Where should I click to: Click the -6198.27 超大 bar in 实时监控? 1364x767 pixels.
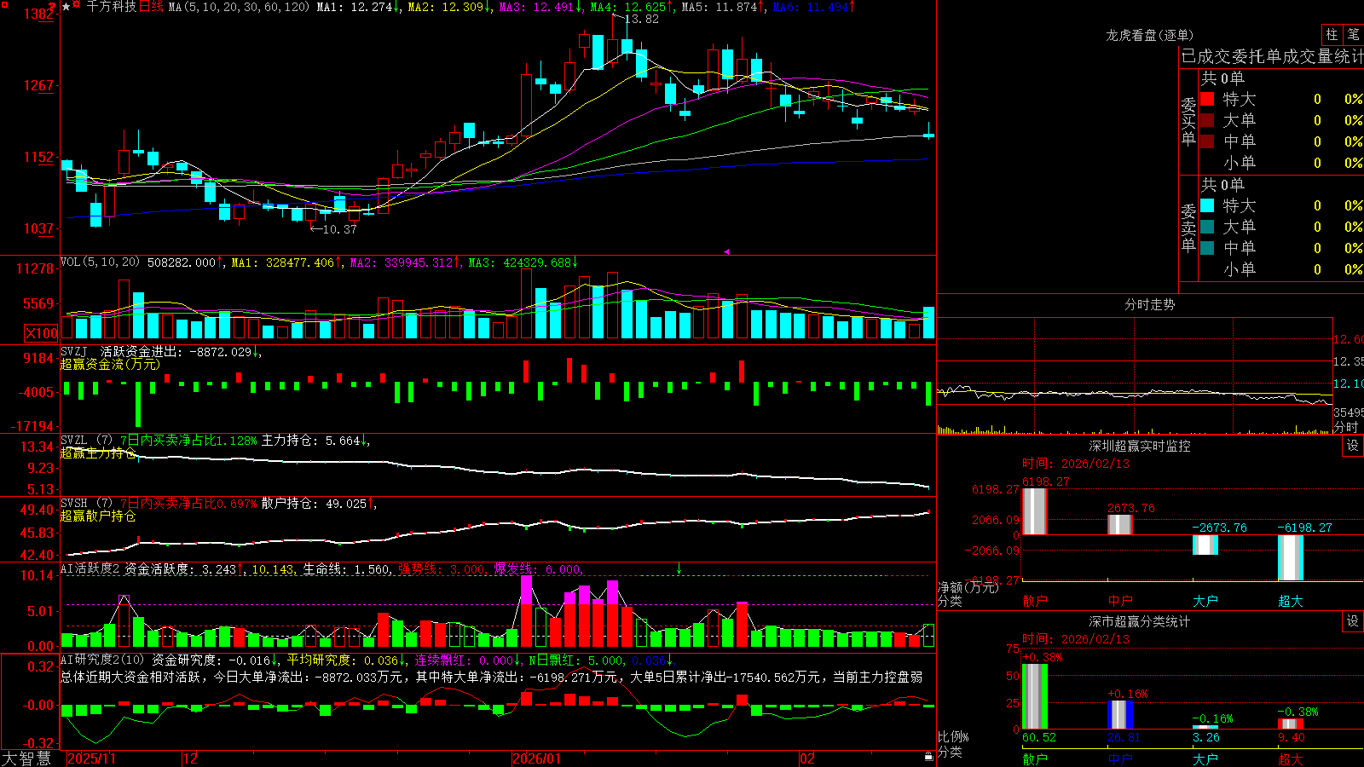pyautogui.click(x=1290, y=557)
